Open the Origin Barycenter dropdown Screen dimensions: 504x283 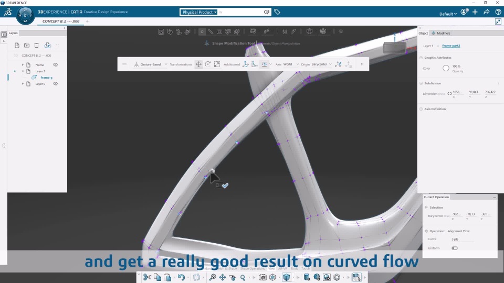pyautogui.click(x=321, y=64)
